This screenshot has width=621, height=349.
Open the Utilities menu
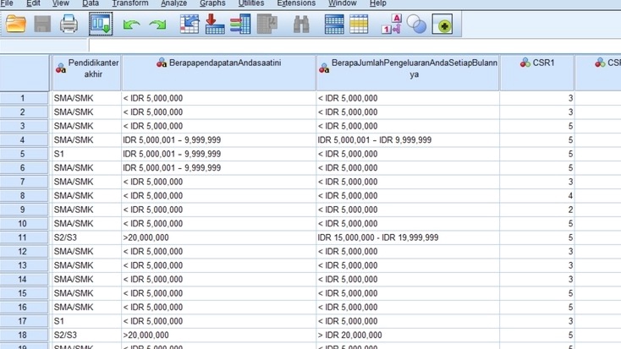[251, 3]
